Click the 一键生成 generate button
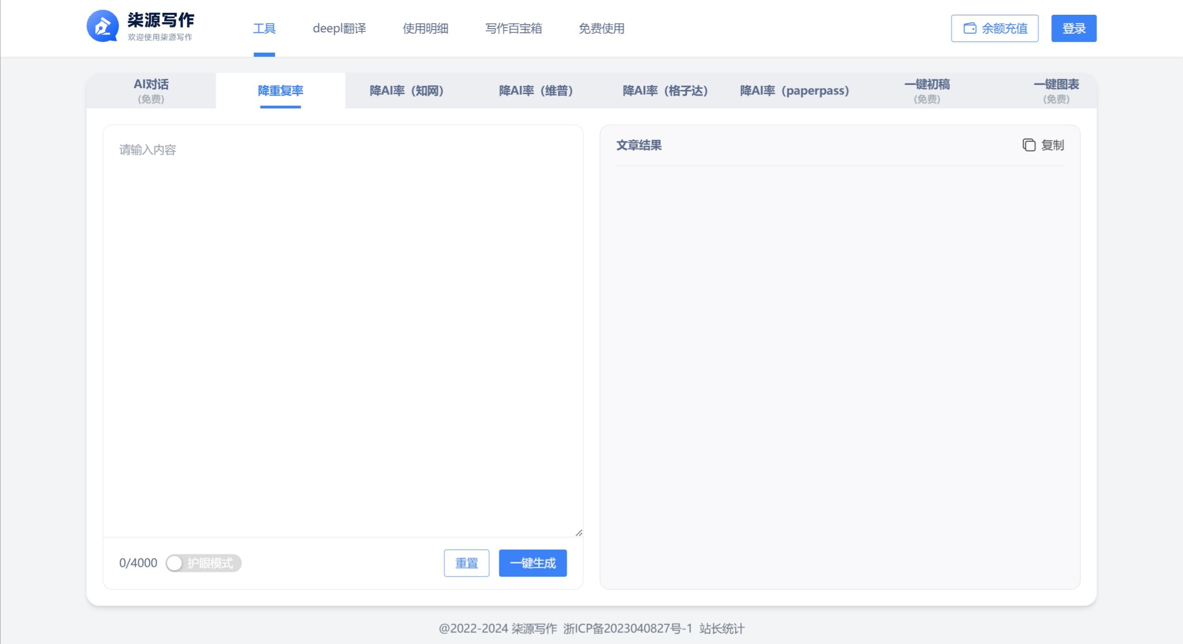Viewport: 1183px width, 644px height. [x=532, y=563]
